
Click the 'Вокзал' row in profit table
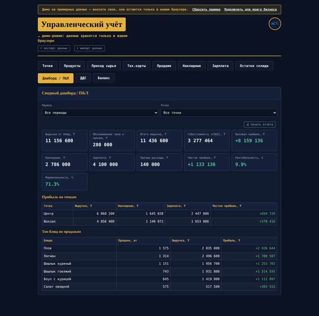pyautogui.click(x=159, y=222)
